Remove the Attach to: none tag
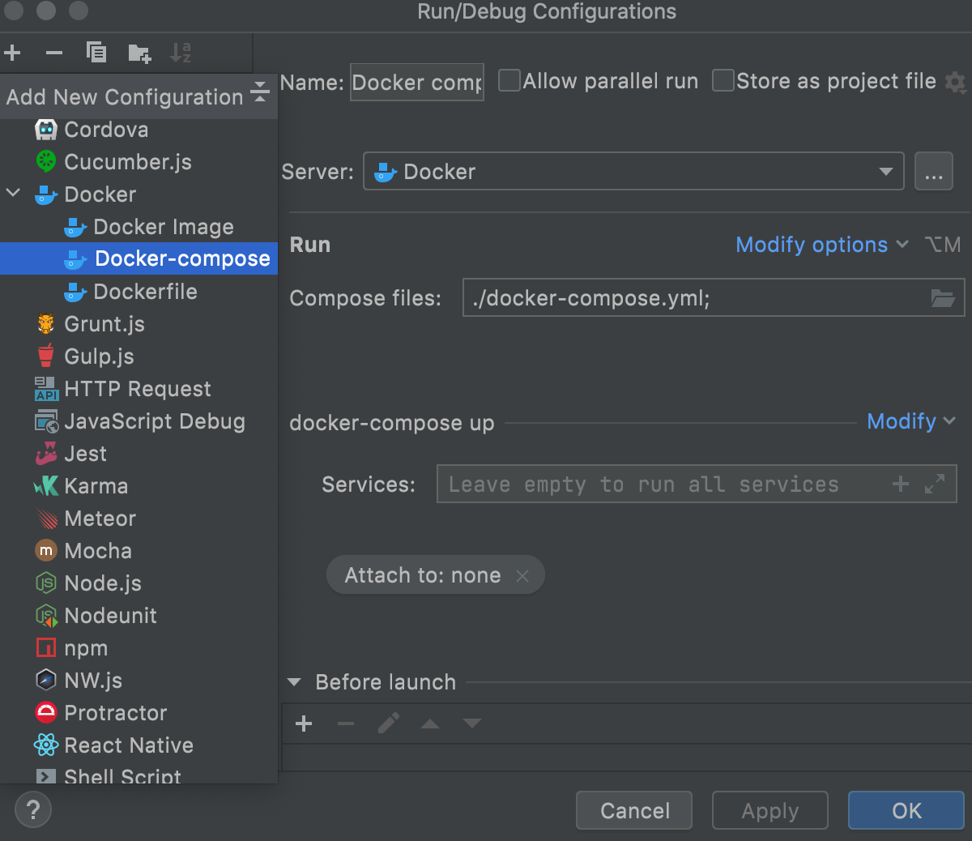The width and height of the screenshot is (972, 841). pyautogui.click(x=522, y=576)
